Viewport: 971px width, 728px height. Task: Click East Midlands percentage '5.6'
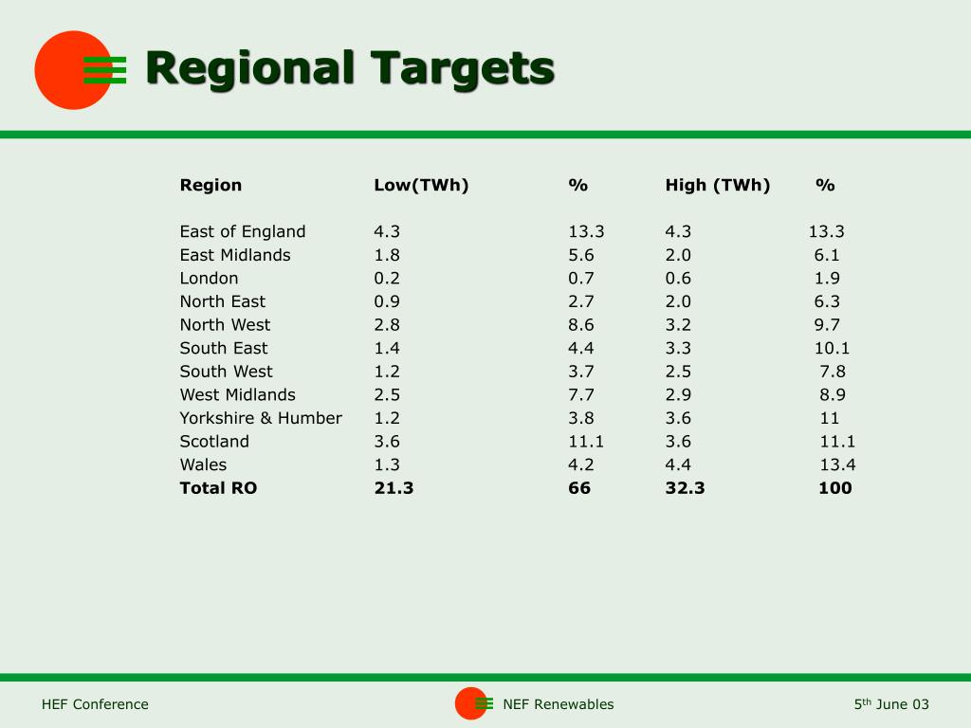click(581, 255)
